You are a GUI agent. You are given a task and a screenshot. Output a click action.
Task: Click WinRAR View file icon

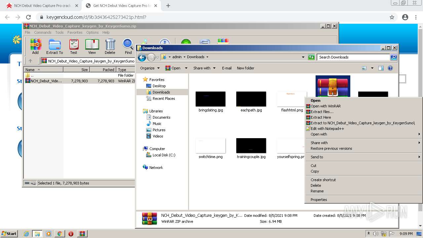click(x=92, y=46)
